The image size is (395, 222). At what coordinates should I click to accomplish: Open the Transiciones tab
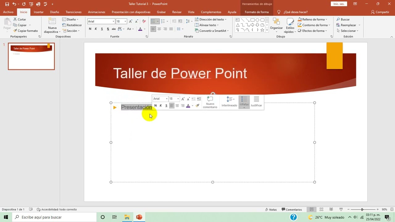(73, 12)
